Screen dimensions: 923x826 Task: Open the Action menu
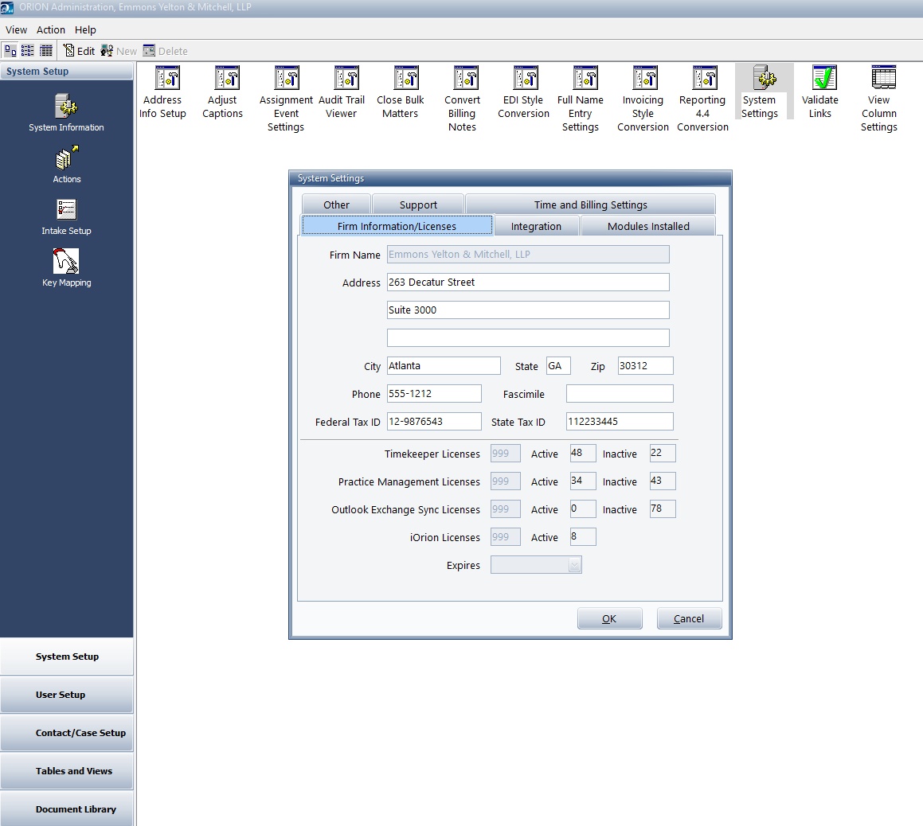tap(51, 30)
